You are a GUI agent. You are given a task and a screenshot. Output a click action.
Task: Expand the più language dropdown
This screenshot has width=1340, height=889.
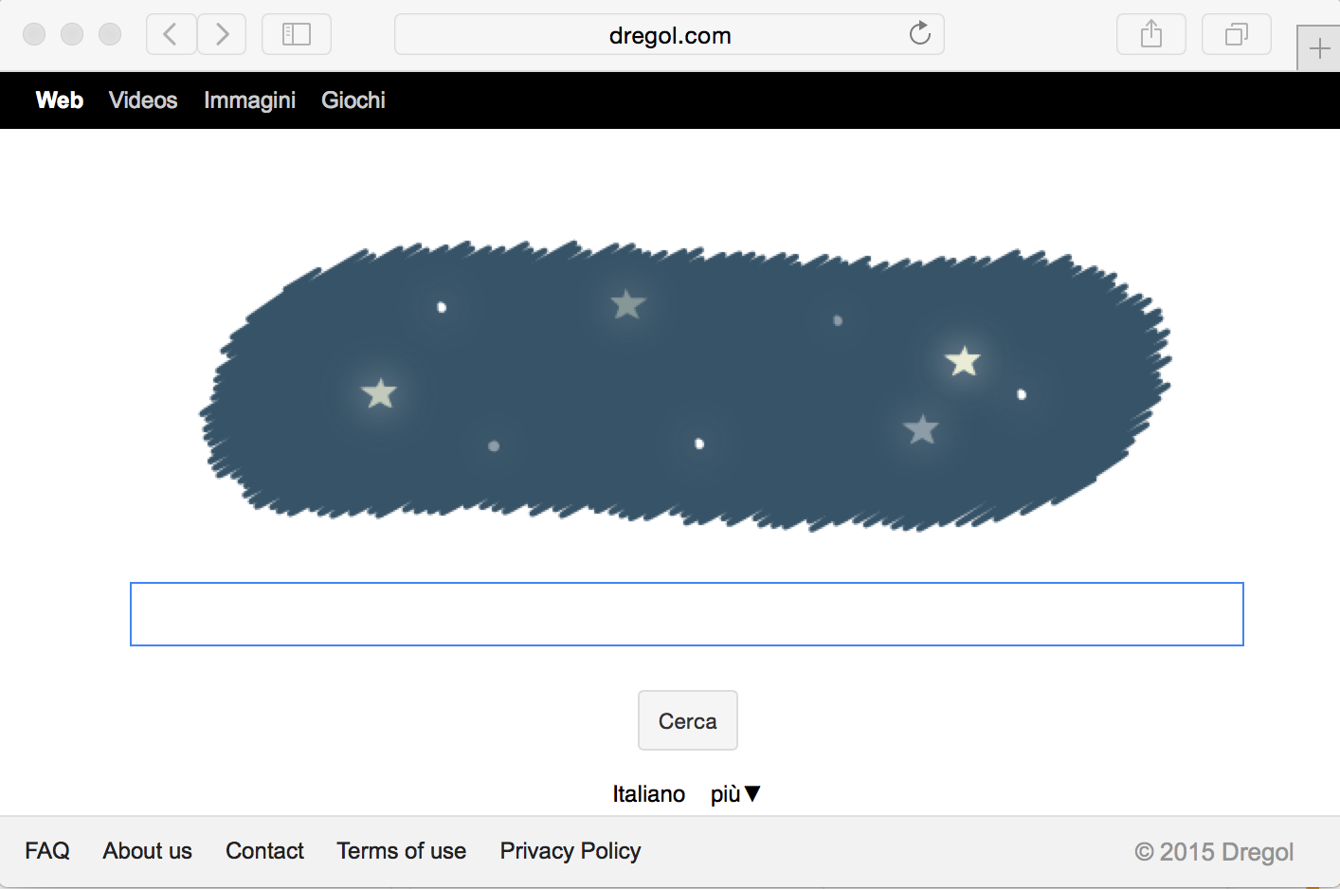(x=735, y=794)
